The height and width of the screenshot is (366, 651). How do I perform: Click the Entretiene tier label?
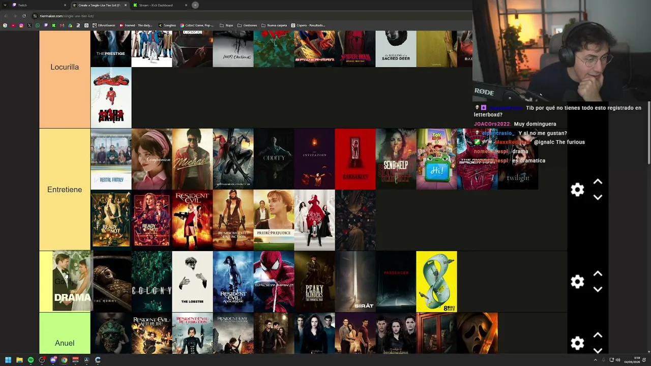pyautogui.click(x=65, y=190)
